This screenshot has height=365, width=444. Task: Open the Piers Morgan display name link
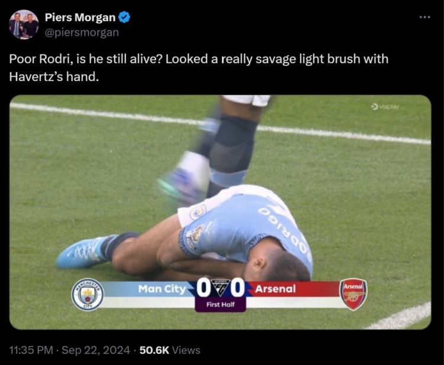(80, 18)
